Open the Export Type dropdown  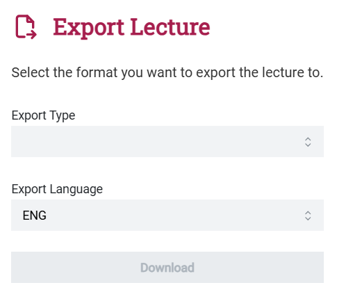[167, 142]
